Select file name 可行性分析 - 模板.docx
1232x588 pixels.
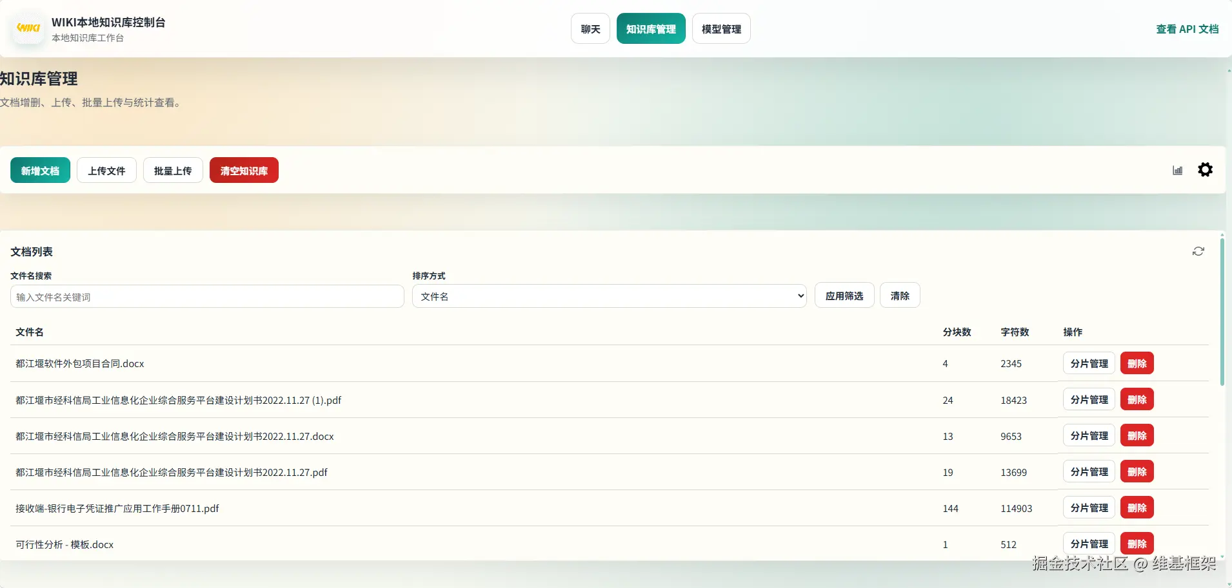coord(65,544)
